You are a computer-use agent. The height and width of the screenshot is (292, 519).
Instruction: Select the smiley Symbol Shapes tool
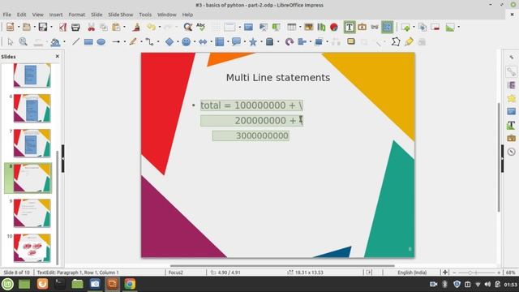pos(186,41)
